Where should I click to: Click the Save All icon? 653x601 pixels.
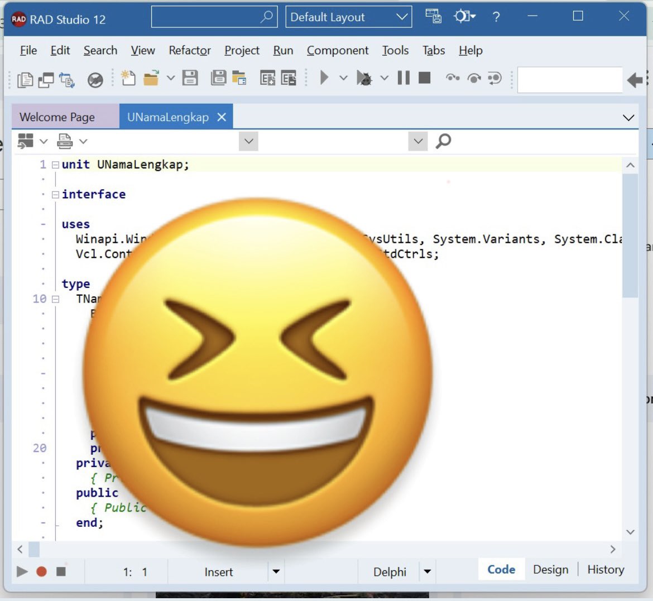(218, 78)
